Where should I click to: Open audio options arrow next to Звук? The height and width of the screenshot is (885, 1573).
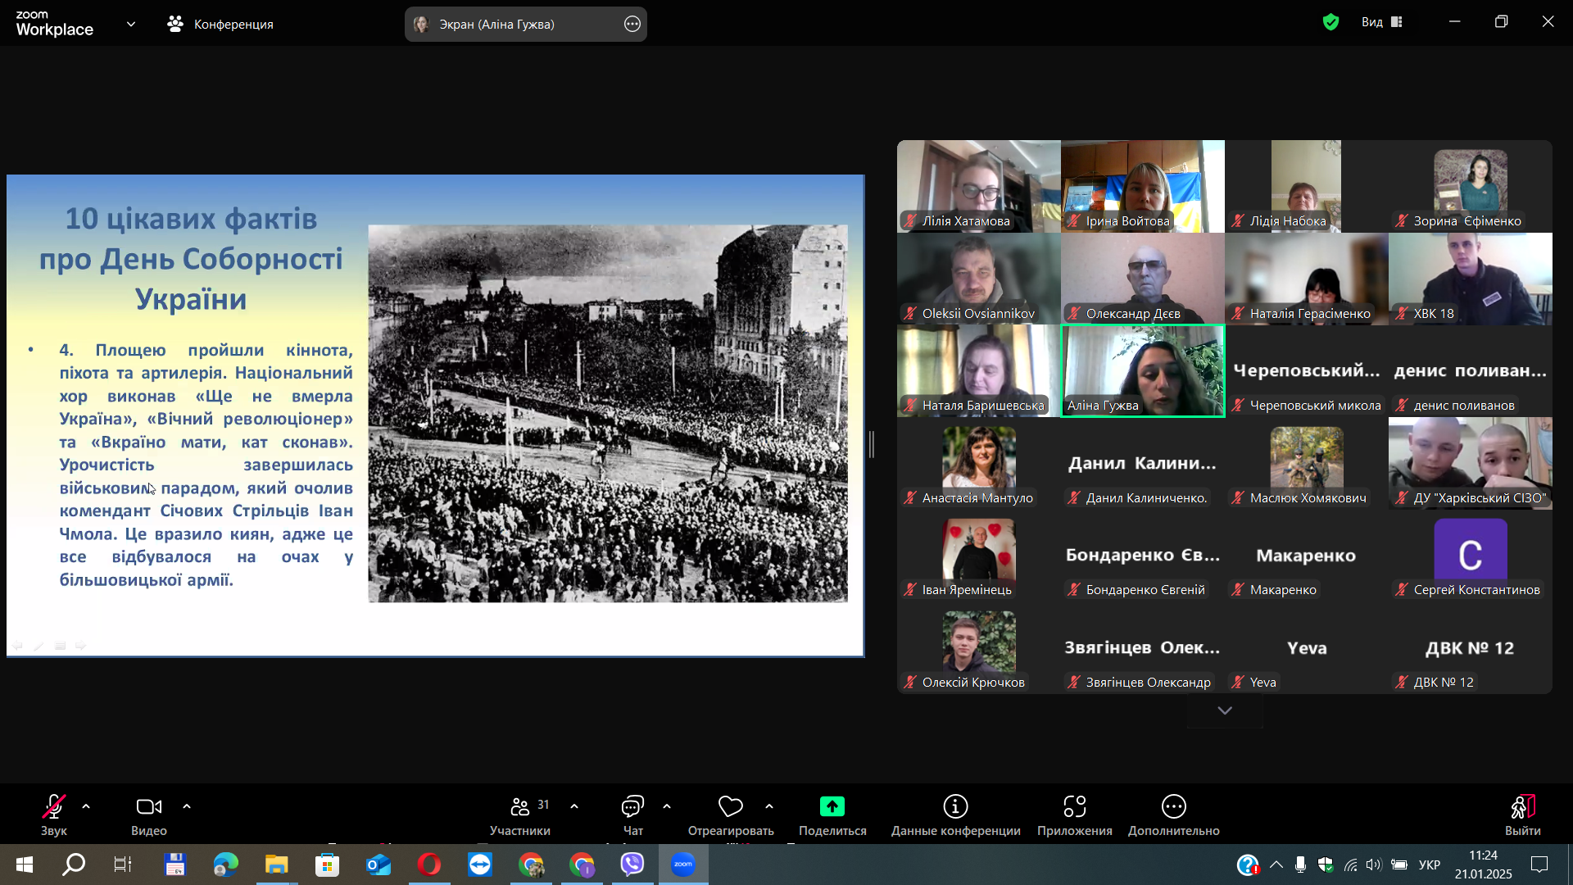(x=86, y=806)
